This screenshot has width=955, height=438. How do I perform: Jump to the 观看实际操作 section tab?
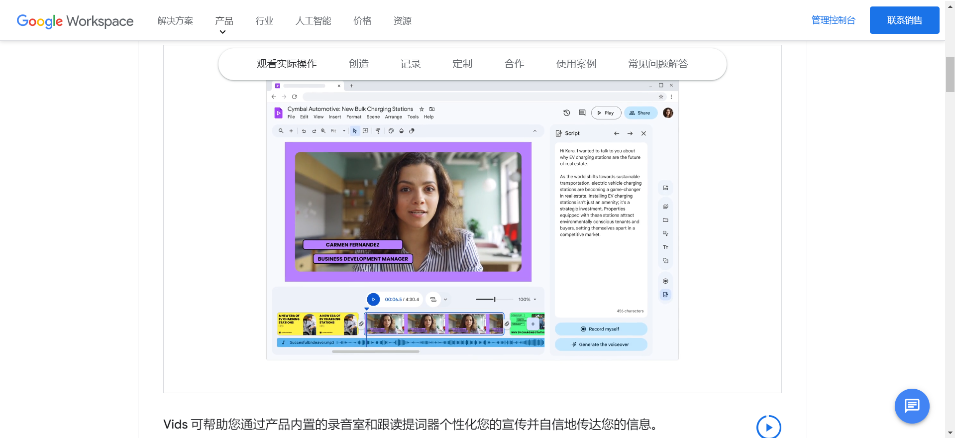pos(287,64)
